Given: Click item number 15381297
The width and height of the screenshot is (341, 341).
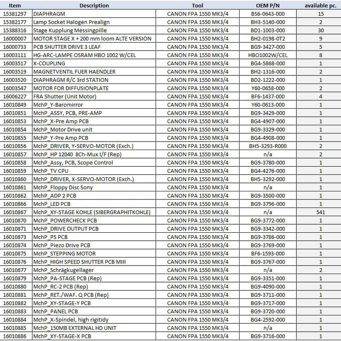Looking at the screenshot, I should click(x=16, y=14).
